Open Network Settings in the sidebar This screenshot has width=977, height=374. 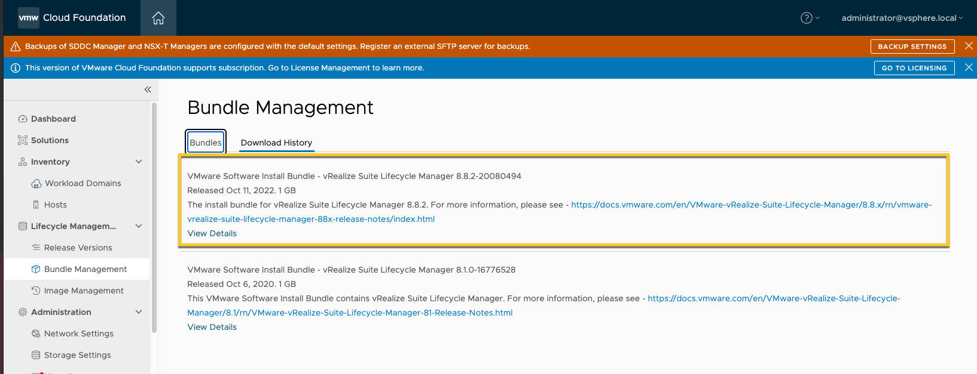coord(78,333)
